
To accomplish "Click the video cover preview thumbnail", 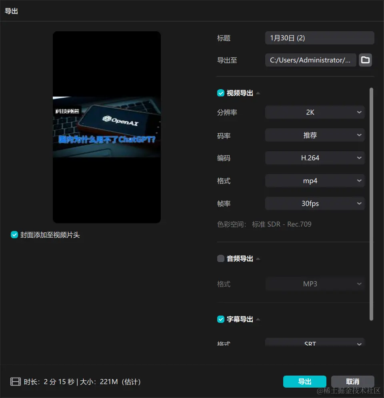I will point(106,127).
